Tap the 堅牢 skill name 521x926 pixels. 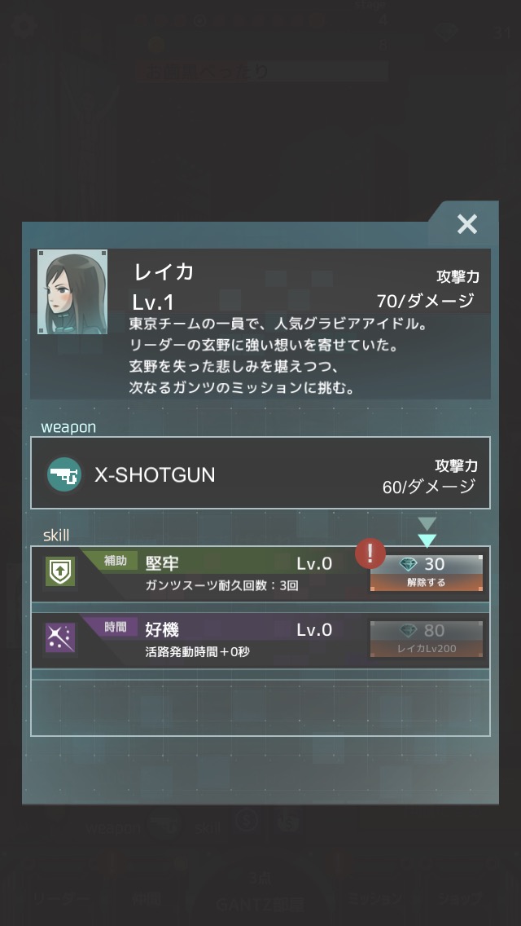pyautogui.click(x=162, y=563)
